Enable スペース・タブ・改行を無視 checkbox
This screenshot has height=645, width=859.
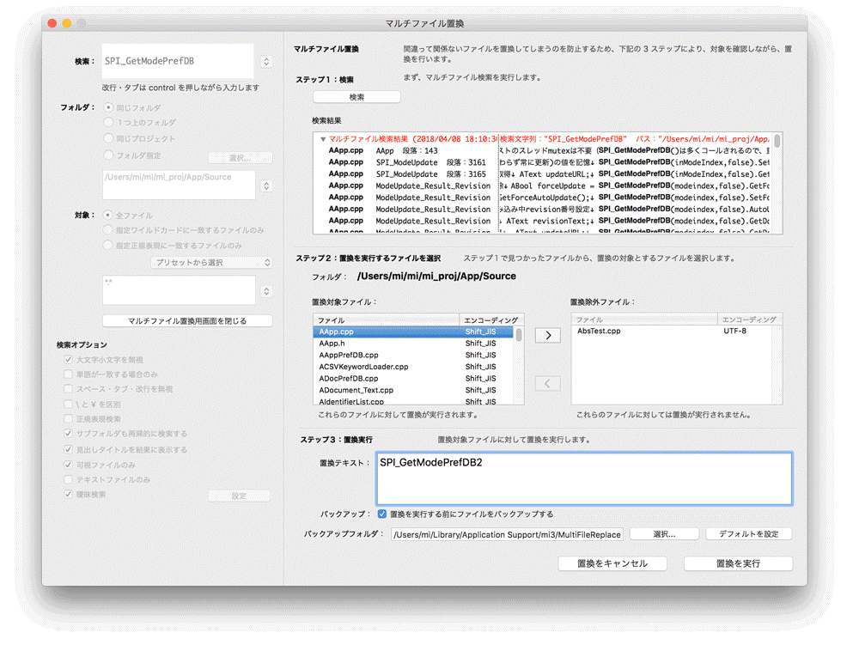69,389
